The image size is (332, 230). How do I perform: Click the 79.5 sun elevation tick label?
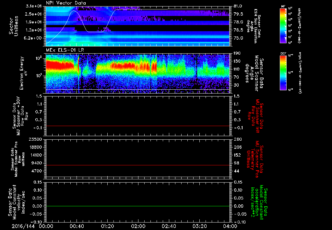[238, 14]
